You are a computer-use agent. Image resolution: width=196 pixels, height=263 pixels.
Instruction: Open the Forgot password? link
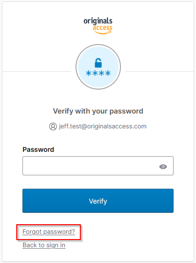(x=49, y=232)
